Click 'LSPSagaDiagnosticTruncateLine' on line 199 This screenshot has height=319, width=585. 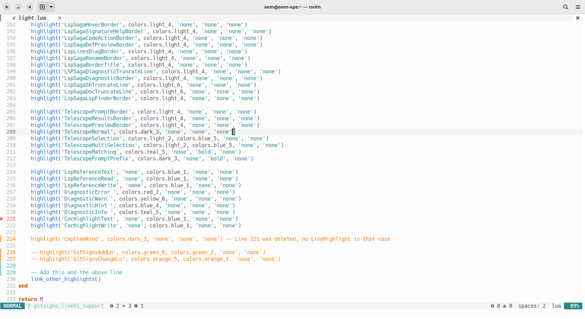coord(108,72)
